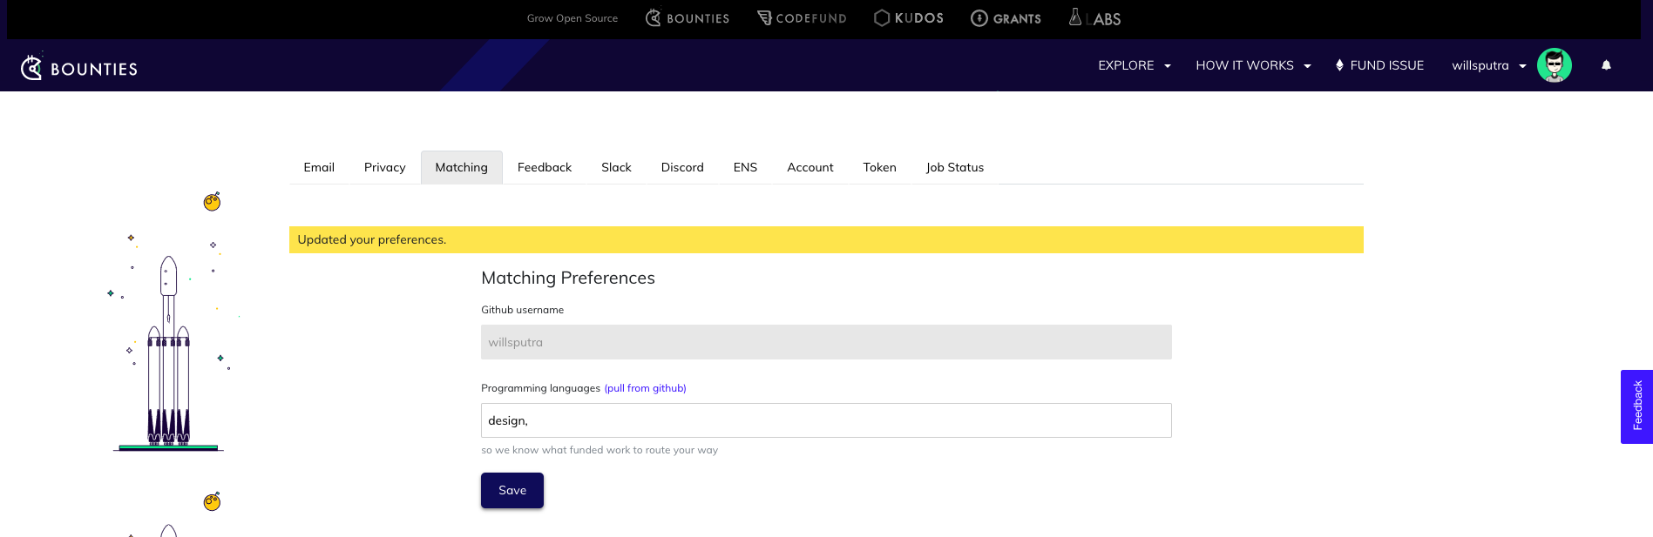
Task: Open the willsputra user menu
Action: click(1488, 65)
